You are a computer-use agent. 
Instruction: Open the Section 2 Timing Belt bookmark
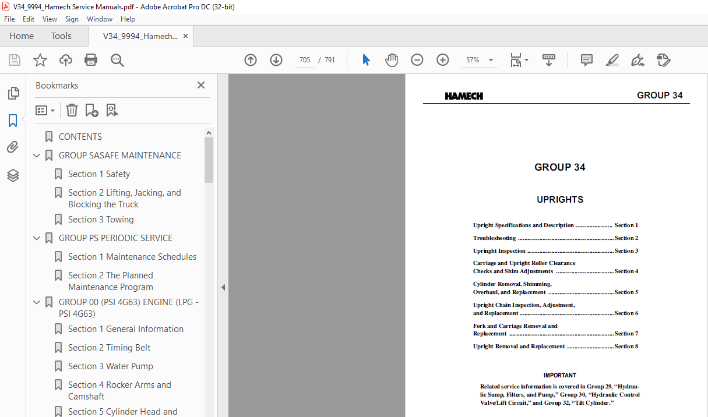point(109,348)
